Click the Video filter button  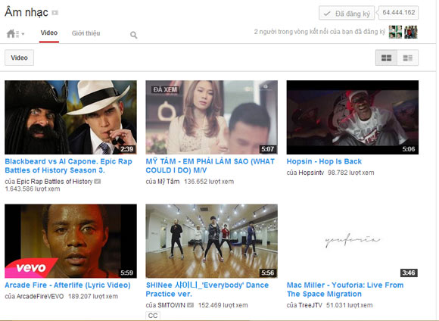(20, 58)
